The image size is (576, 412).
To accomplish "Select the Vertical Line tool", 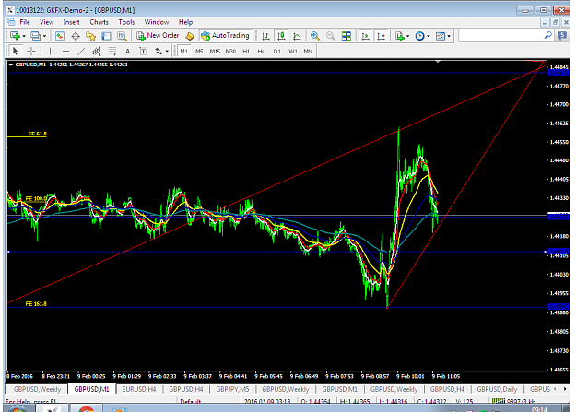I will click(50, 51).
